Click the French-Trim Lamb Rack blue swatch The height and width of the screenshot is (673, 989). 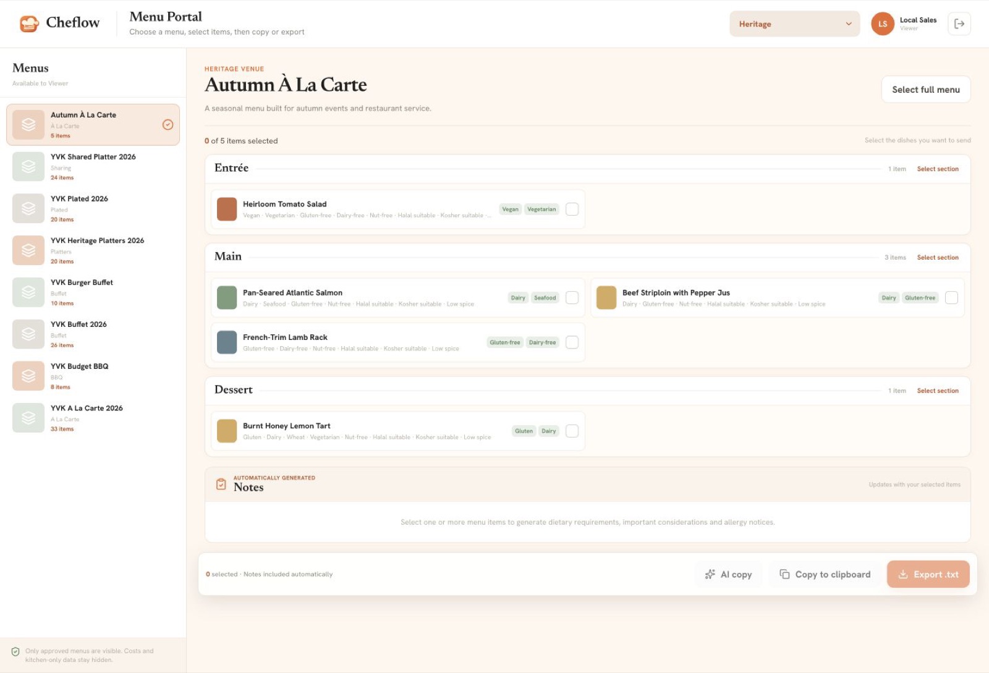pos(227,342)
